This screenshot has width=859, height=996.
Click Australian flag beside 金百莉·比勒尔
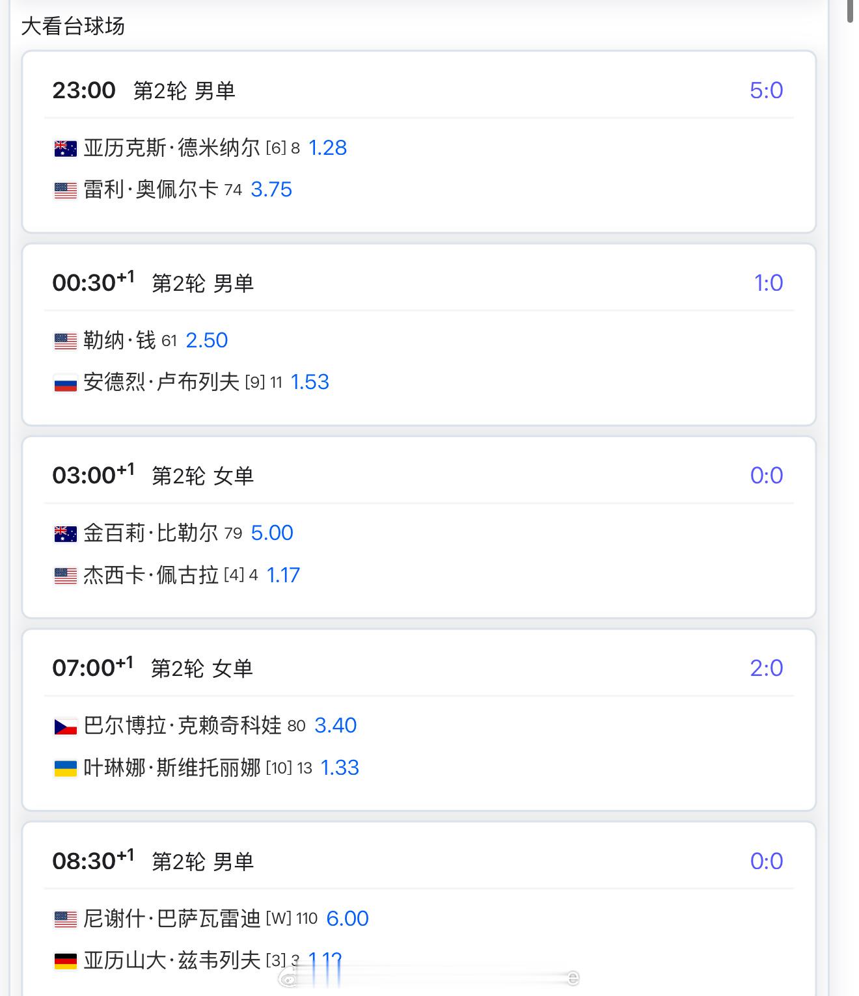[65, 533]
